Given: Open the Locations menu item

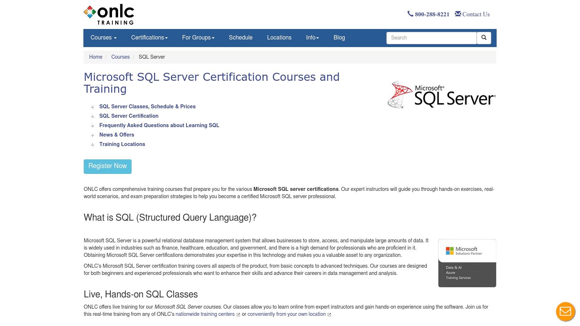Looking at the screenshot, I should point(279,38).
